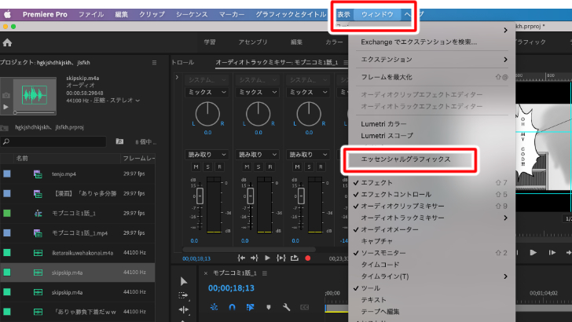The height and width of the screenshot is (322, 572).
Task: Go to In point in mixer transport
Action: tap(241, 258)
